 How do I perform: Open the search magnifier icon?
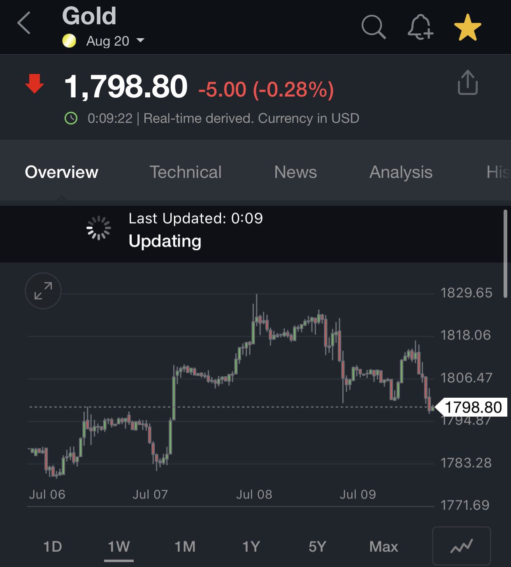373,27
